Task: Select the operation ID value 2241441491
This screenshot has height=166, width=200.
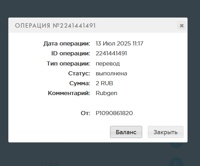Action: tap(111, 53)
